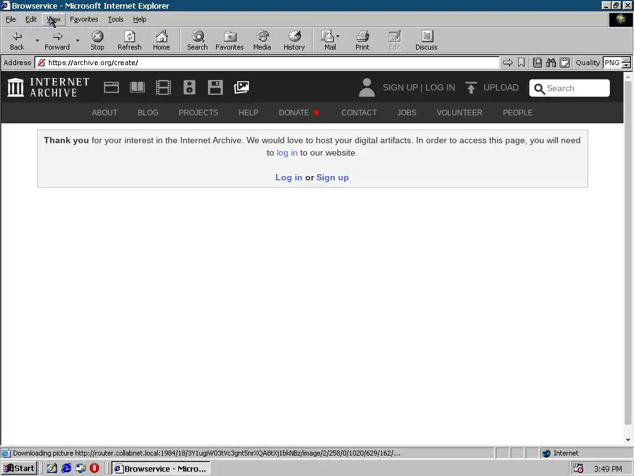Open the View menu
The width and height of the screenshot is (634, 476).
coord(53,19)
